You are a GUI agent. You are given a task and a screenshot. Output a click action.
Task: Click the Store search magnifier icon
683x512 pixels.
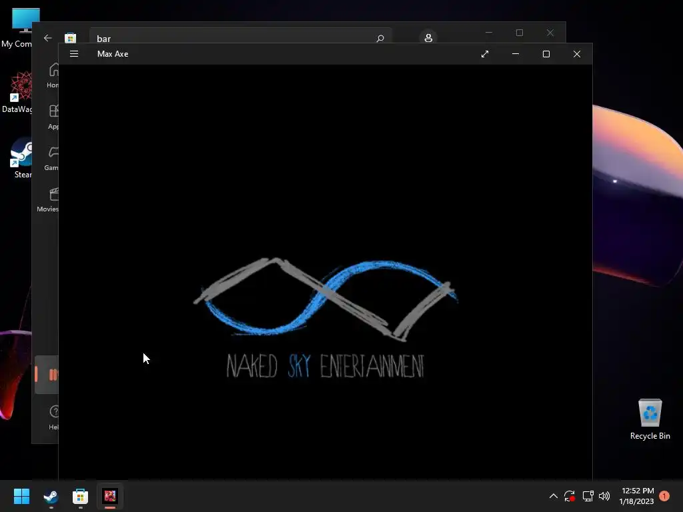click(x=380, y=38)
